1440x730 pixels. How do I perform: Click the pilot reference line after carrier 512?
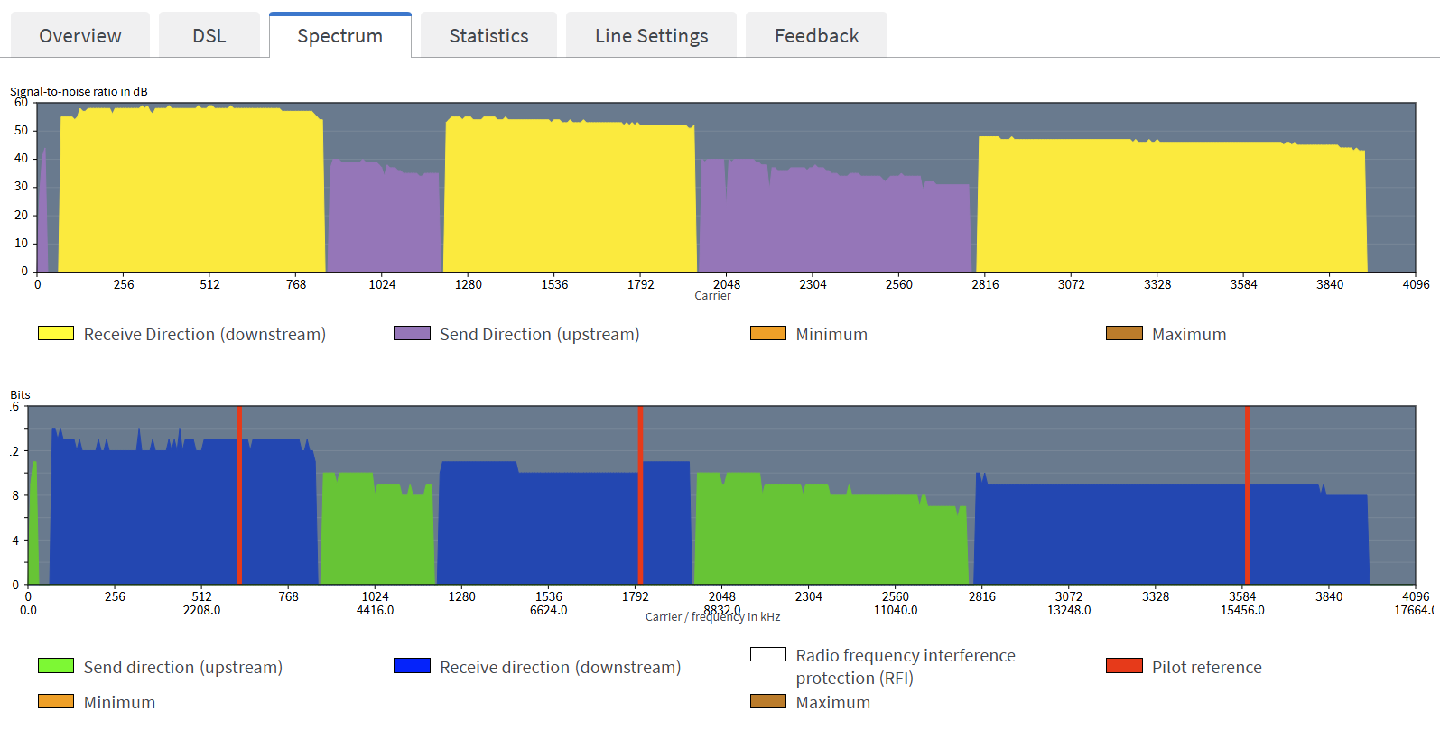coord(239,496)
